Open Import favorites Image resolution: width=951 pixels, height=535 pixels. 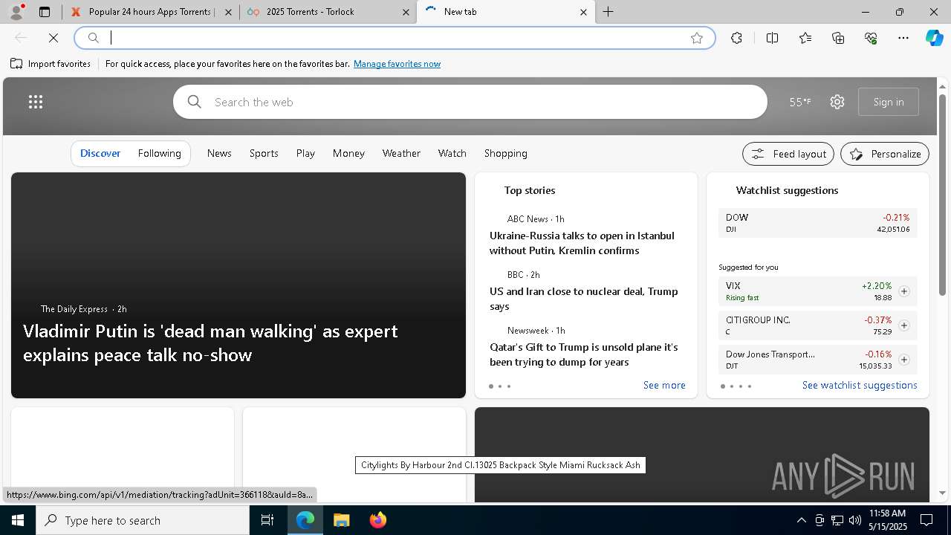[x=51, y=64]
